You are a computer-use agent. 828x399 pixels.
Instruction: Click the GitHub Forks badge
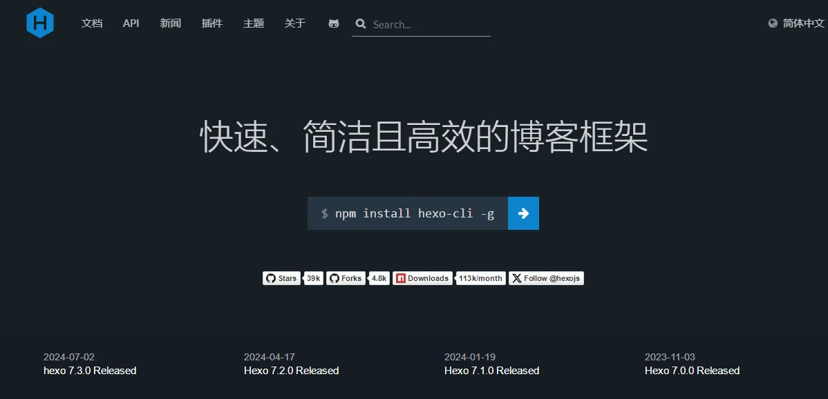point(346,278)
